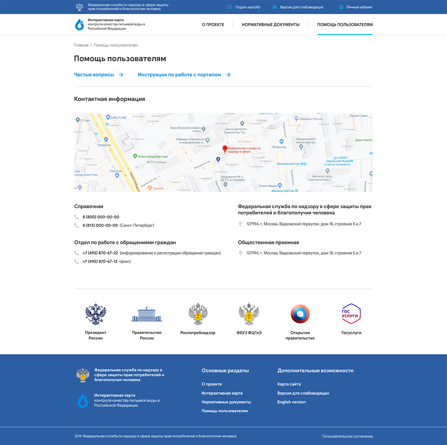This screenshot has width=447, height=445.
Task: Open footer link О проекте
Action: pos(212,384)
